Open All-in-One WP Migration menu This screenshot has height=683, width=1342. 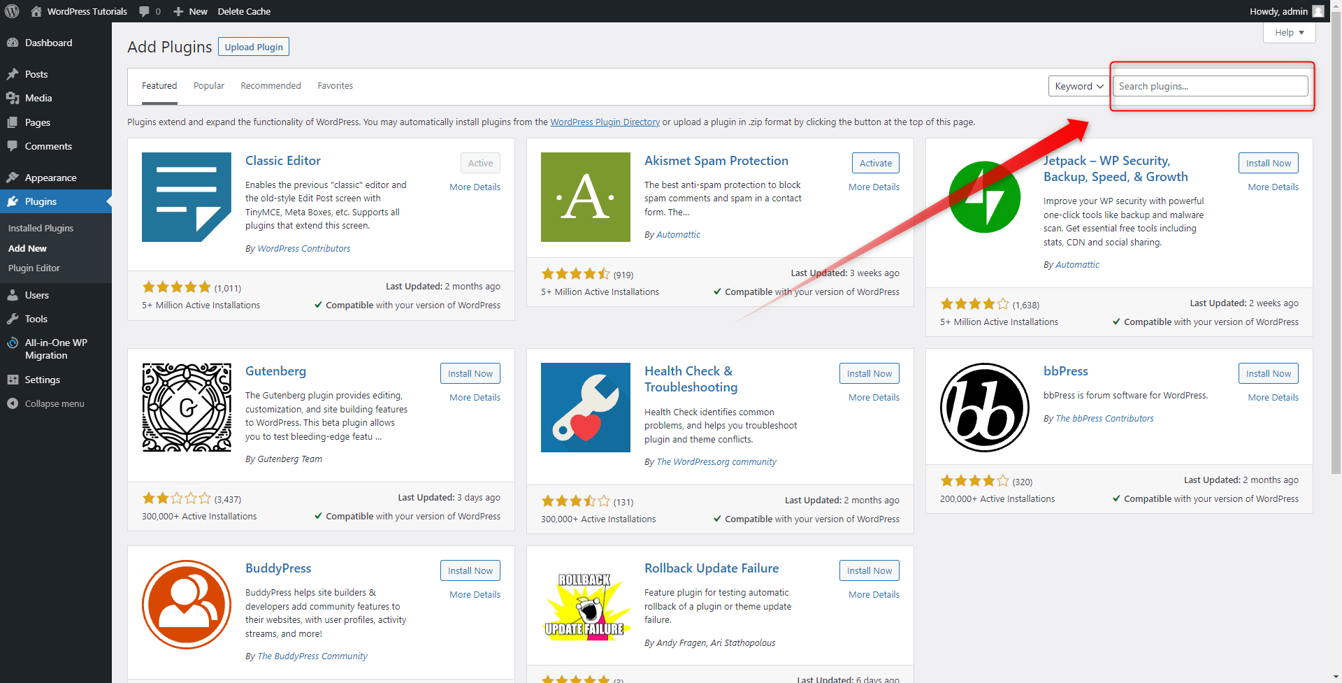click(56, 349)
